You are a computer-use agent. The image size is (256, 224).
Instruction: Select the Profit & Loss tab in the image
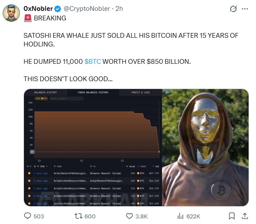click(x=140, y=92)
